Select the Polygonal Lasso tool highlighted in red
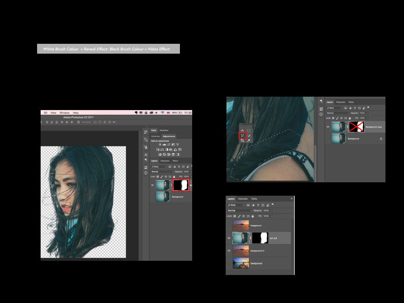Image resolution: width=404 pixels, height=303 pixels. (242, 135)
